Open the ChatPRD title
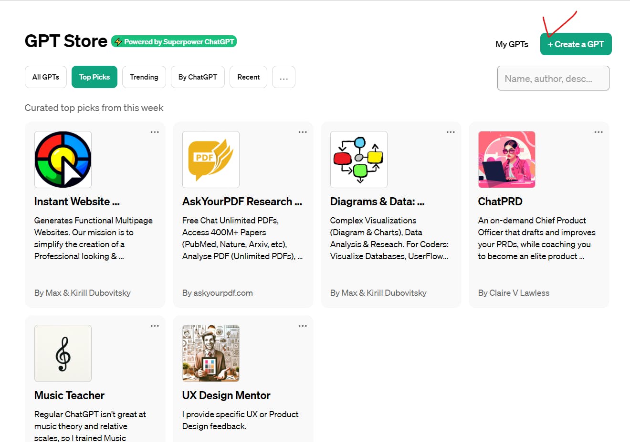Viewport: 630px width, 442px height. point(500,201)
